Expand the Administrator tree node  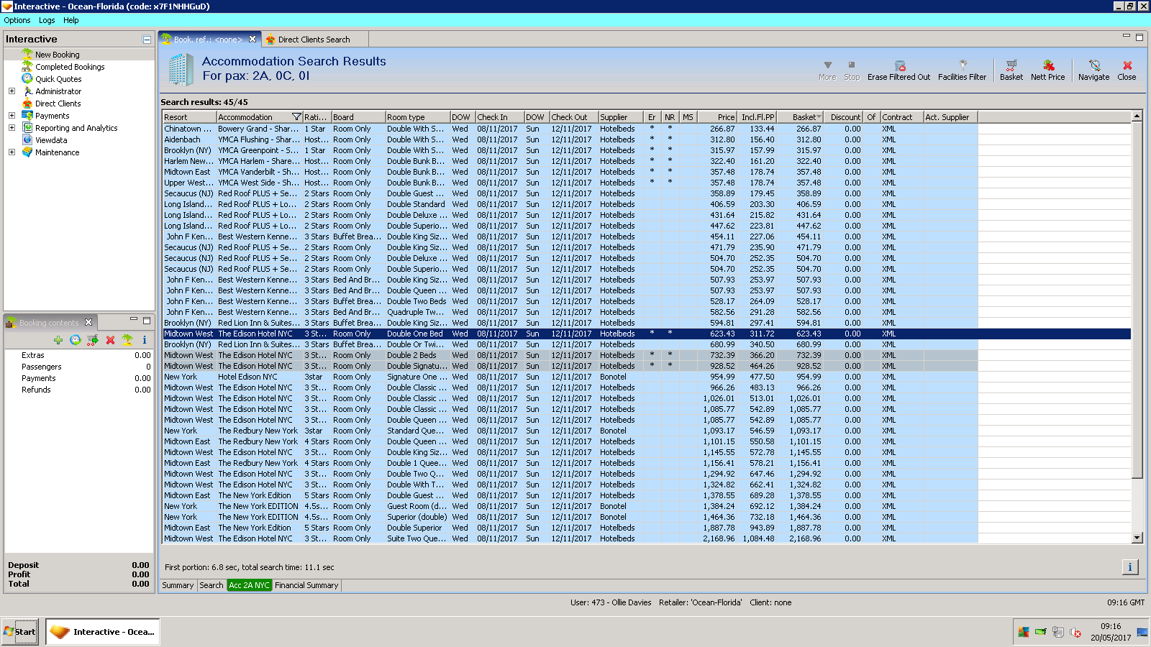click(12, 91)
